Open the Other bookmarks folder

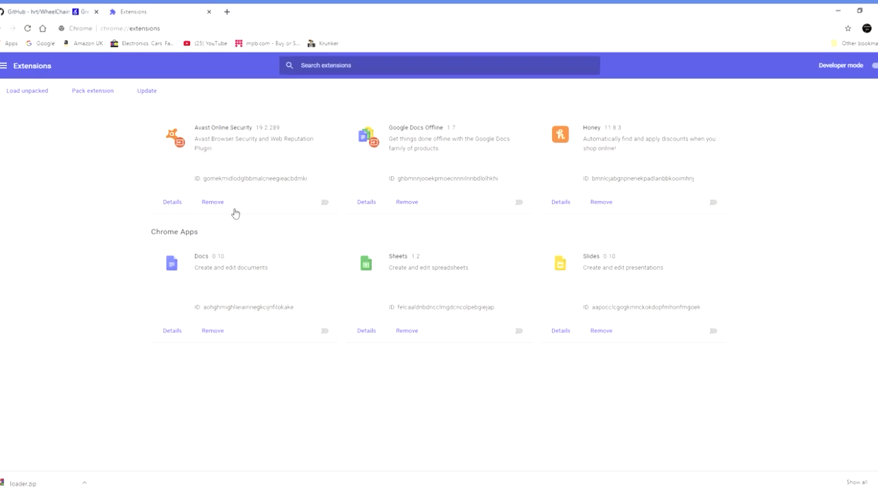click(854, 43)
